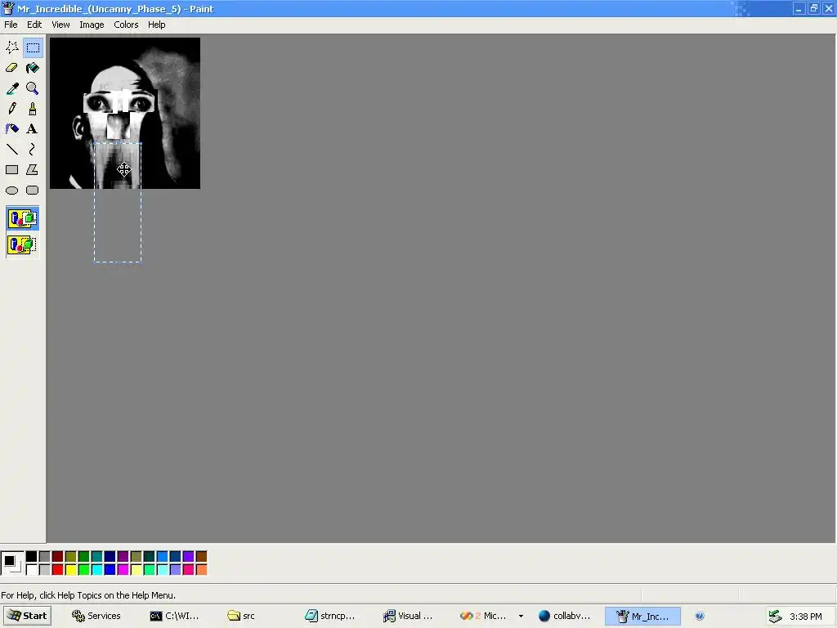Select the Pick Color eyedropper tool
Screen dimensions: 837x628
pyautogui.click(x=11, y=88)
